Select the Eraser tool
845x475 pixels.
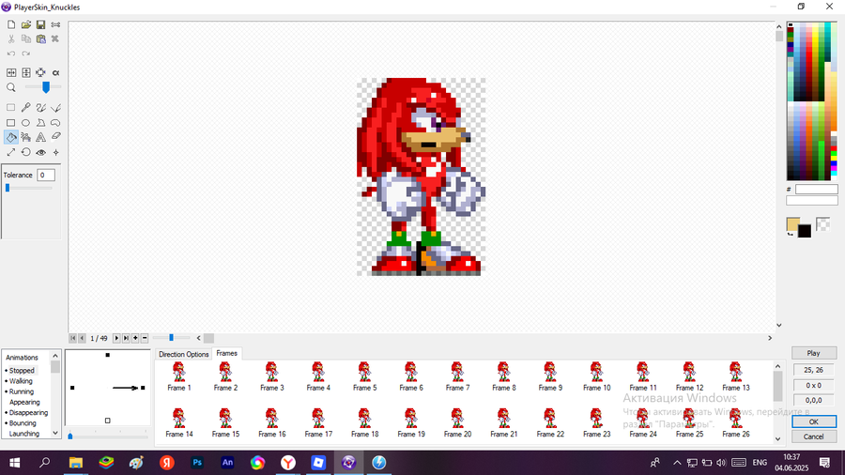tap(55, 137)
